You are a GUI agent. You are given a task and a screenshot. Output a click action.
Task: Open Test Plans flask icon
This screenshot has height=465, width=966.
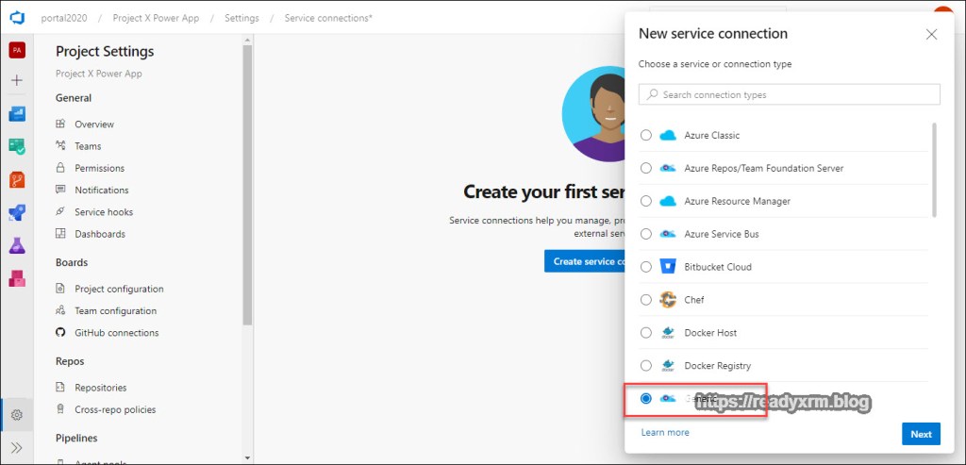point(17,245)
